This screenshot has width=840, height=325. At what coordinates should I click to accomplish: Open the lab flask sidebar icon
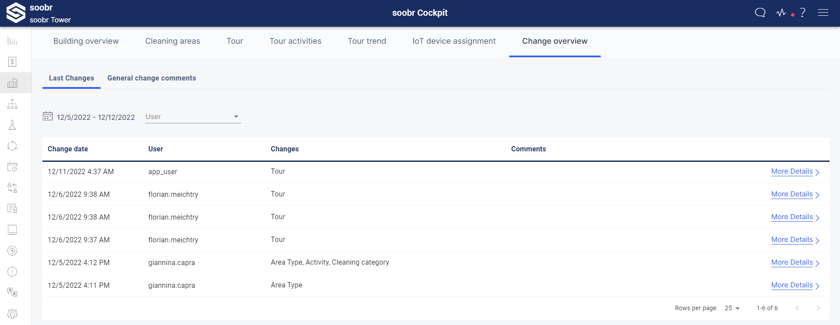pyautogui.click(x=12, y=125)
